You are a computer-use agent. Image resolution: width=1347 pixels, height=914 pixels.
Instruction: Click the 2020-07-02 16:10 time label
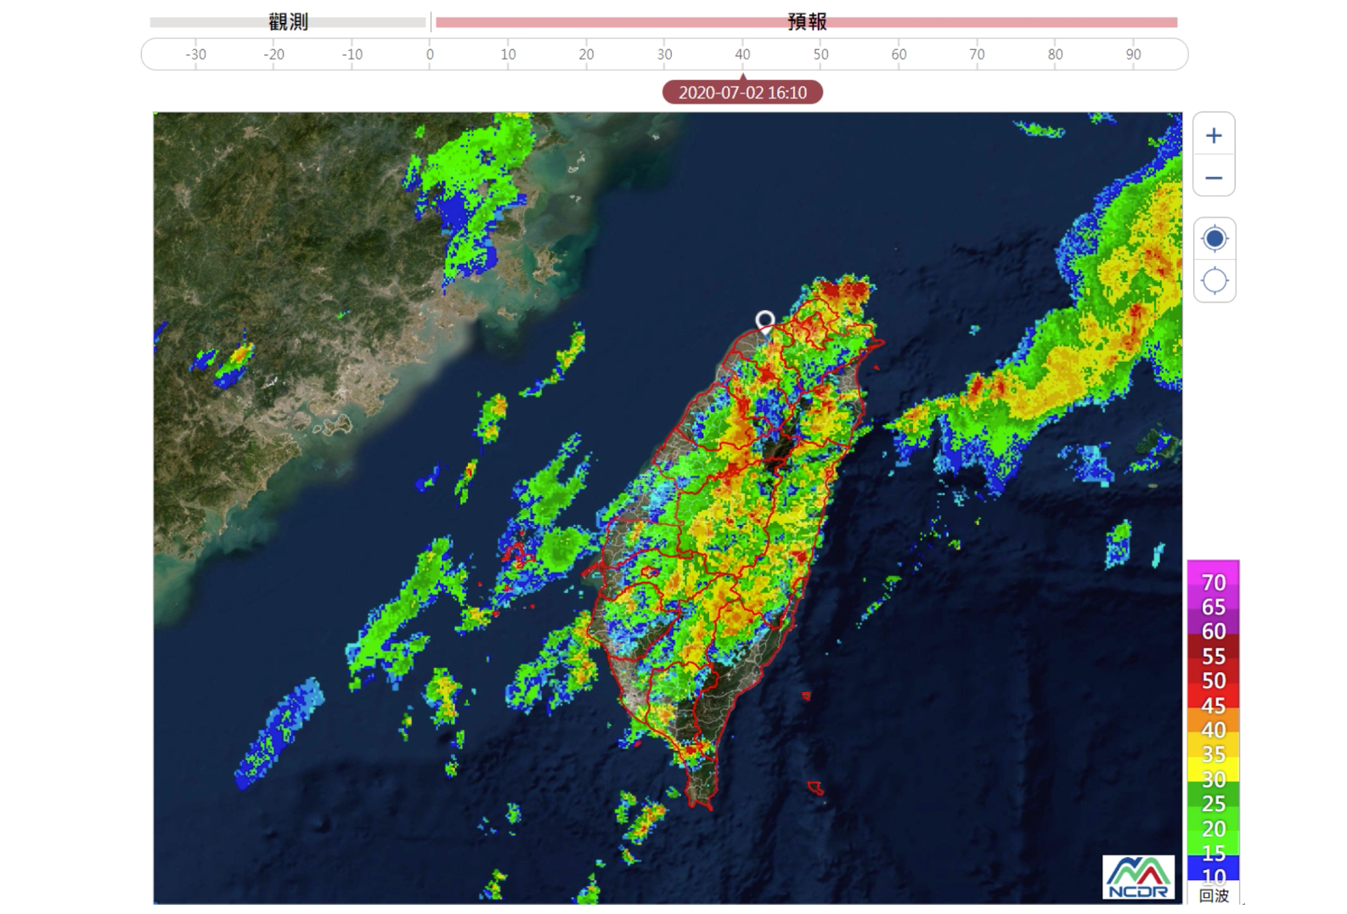pyautogui.click(x=742, y=93)
